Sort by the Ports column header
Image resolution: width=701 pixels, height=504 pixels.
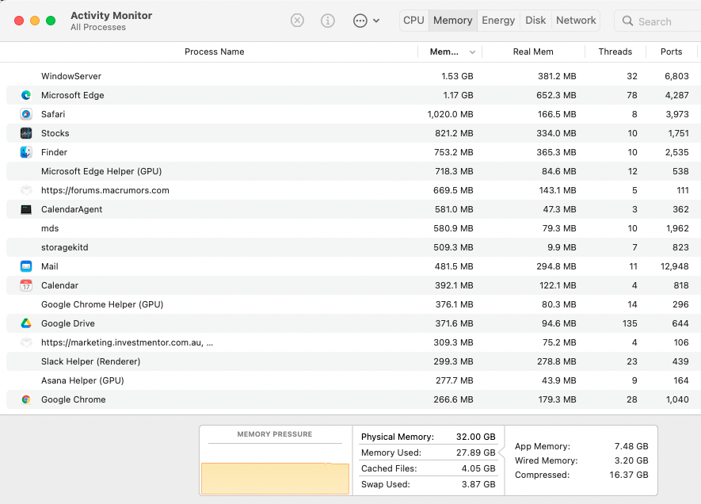(671, 52)
